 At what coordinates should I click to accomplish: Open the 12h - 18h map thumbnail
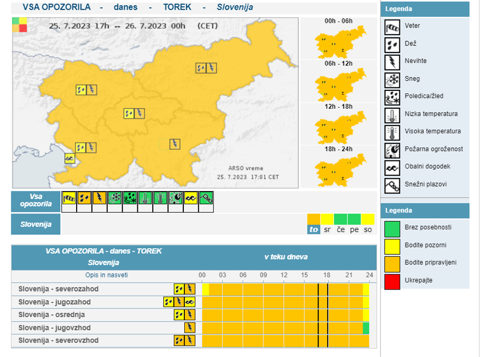pos(339,127)
